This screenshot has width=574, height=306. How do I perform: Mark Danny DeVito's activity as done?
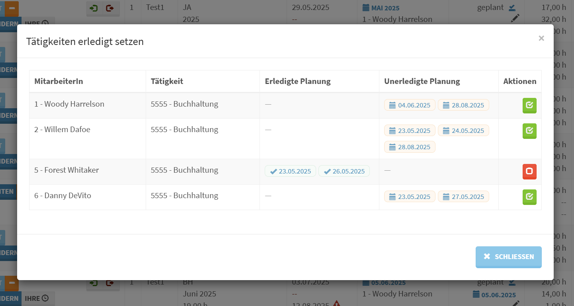point(529,197)
